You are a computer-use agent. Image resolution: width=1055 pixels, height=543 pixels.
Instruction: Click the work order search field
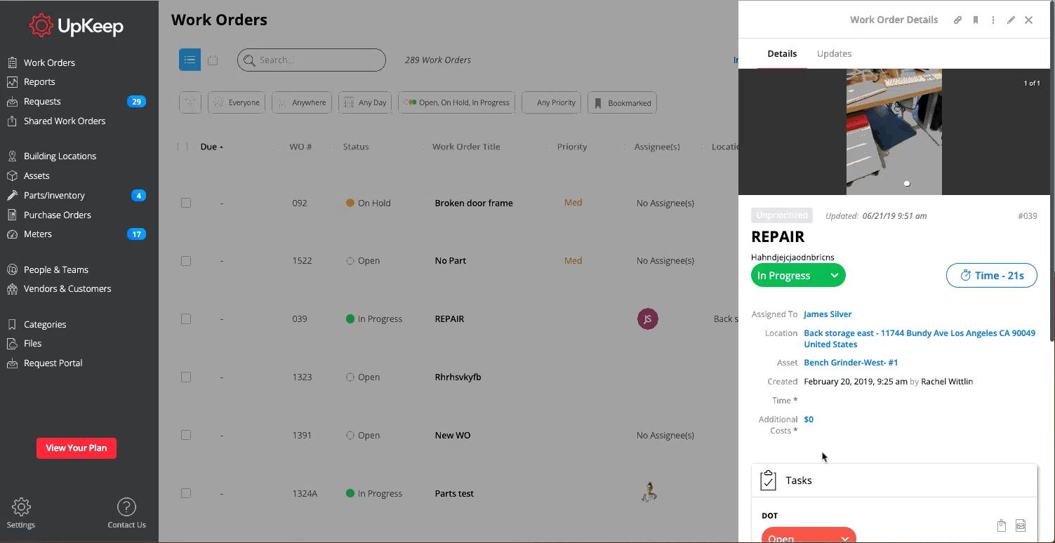(312, 60)
